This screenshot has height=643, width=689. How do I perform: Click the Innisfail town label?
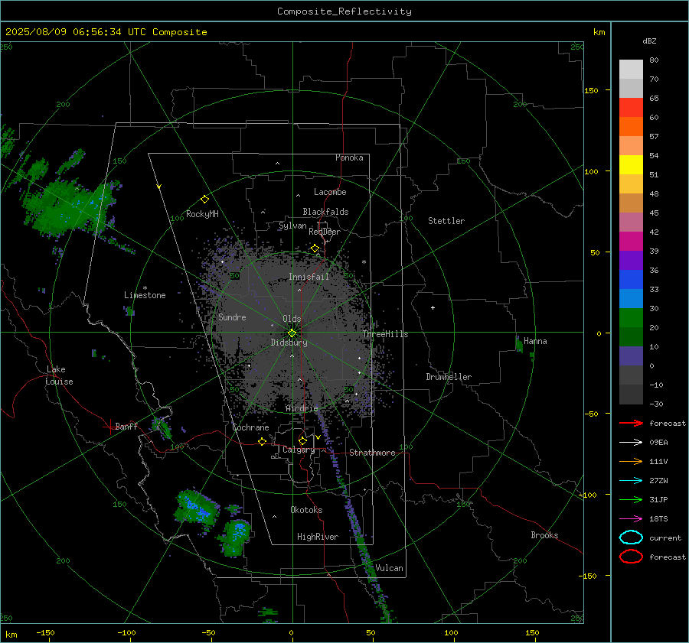pyautogui.click(x=309, y=277)
